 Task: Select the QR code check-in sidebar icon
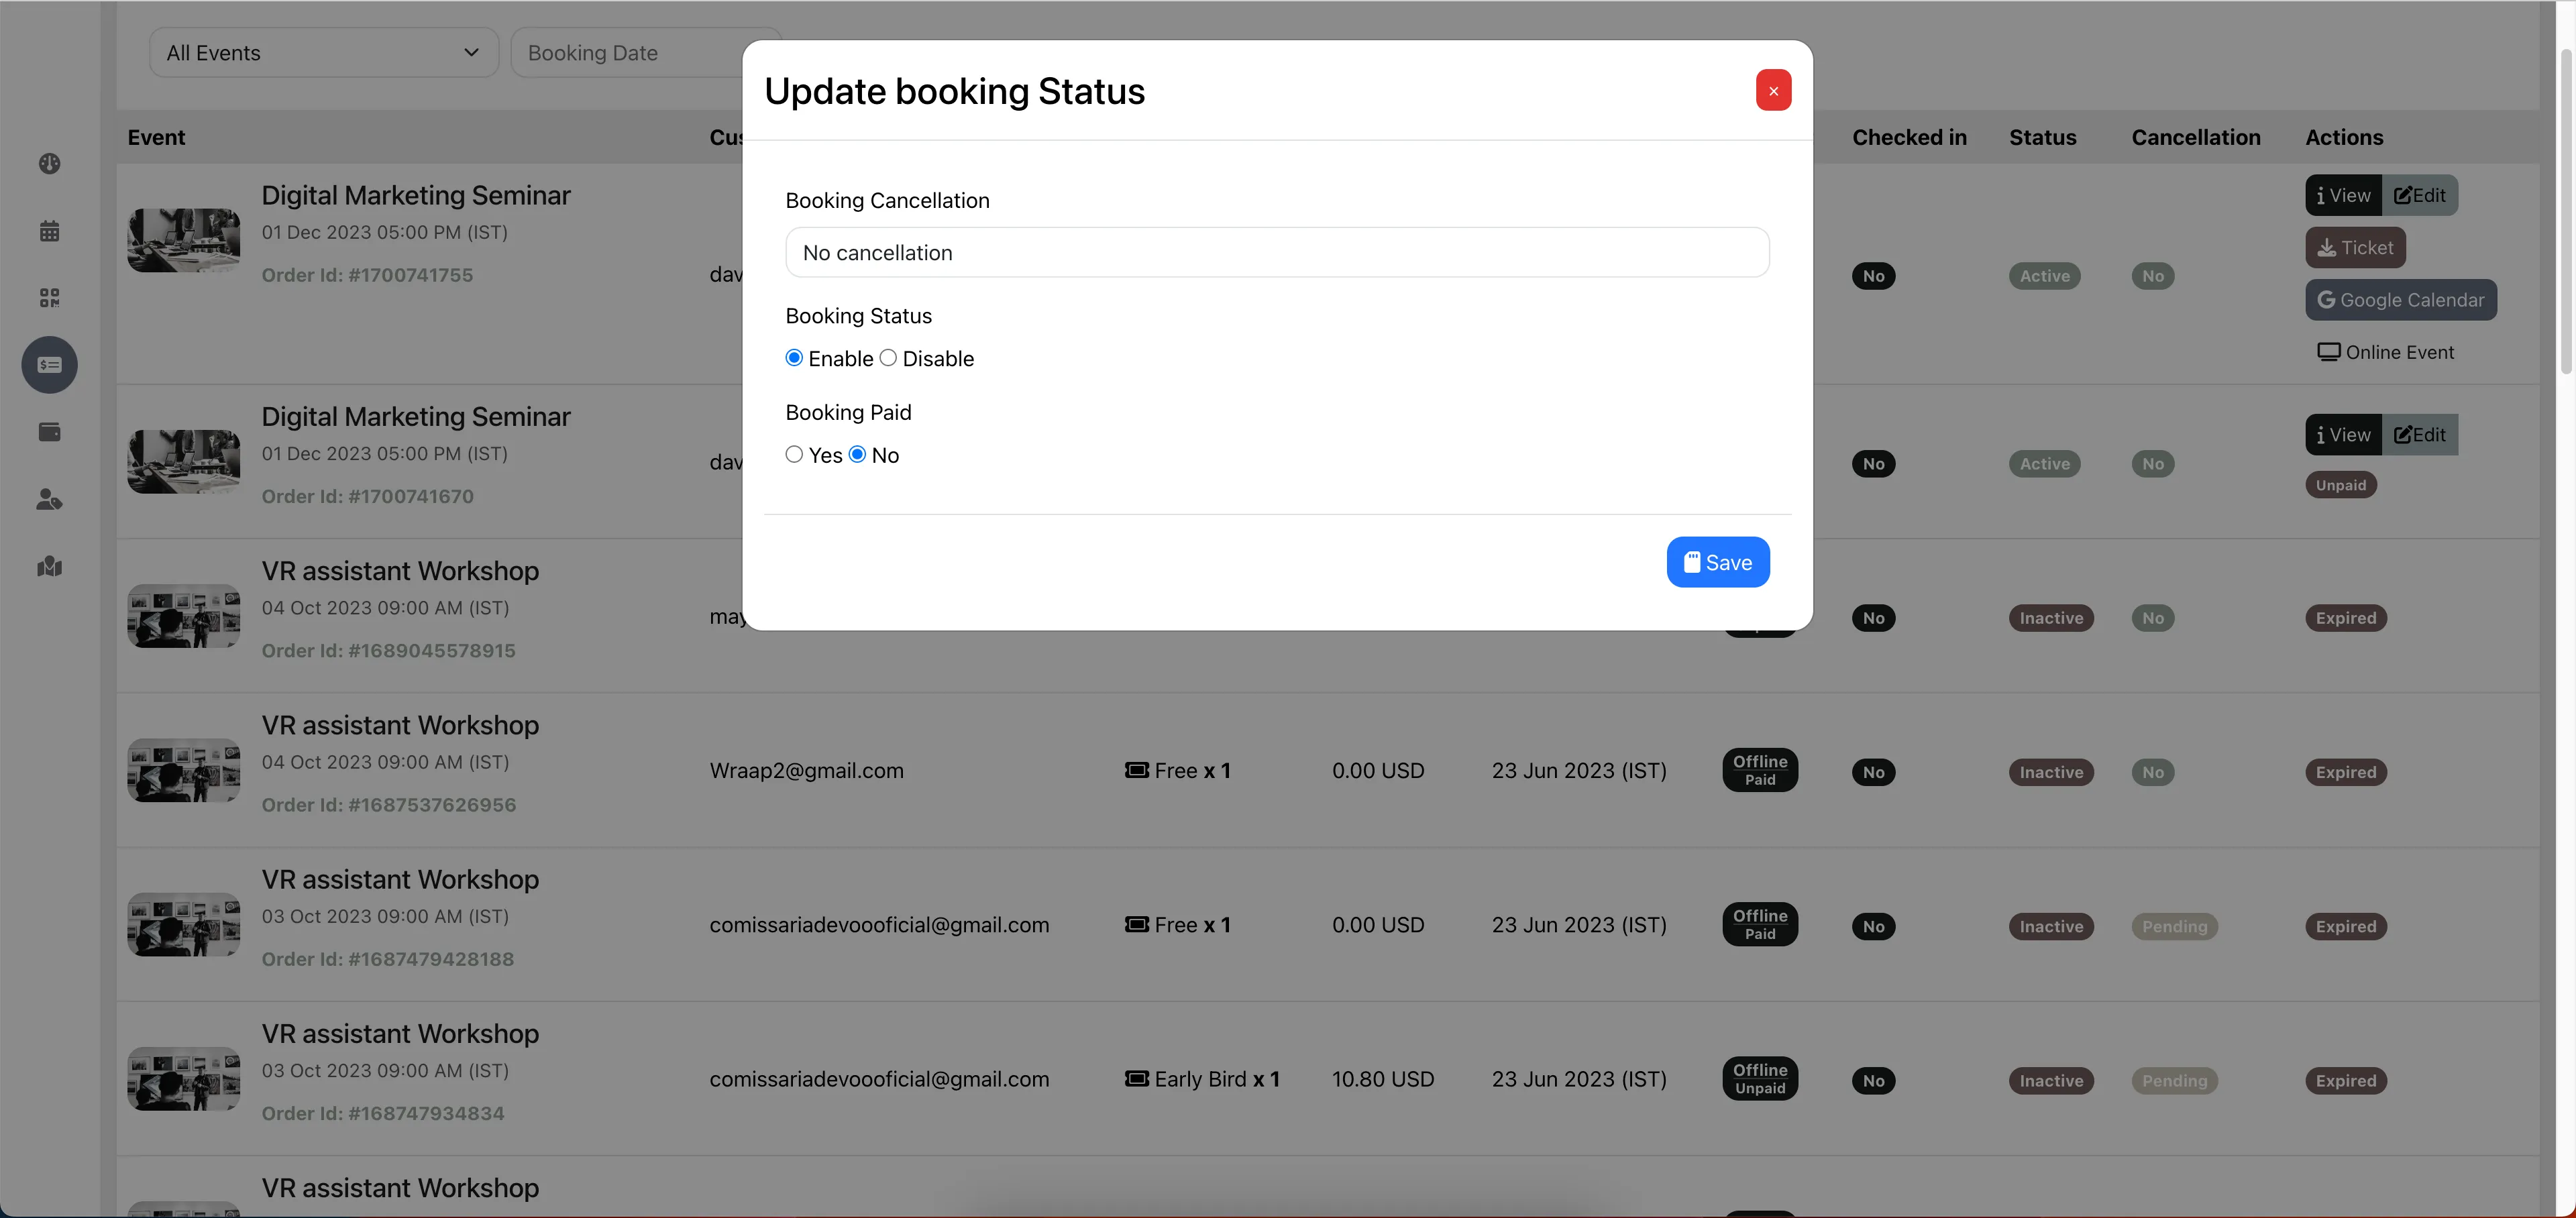(49, 297)
